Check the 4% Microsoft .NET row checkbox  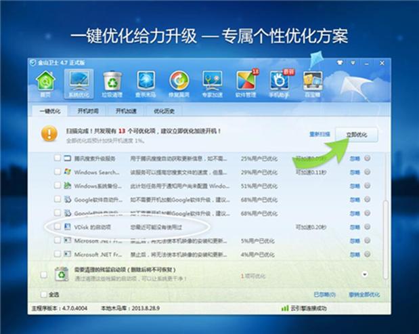pos(58,254)
